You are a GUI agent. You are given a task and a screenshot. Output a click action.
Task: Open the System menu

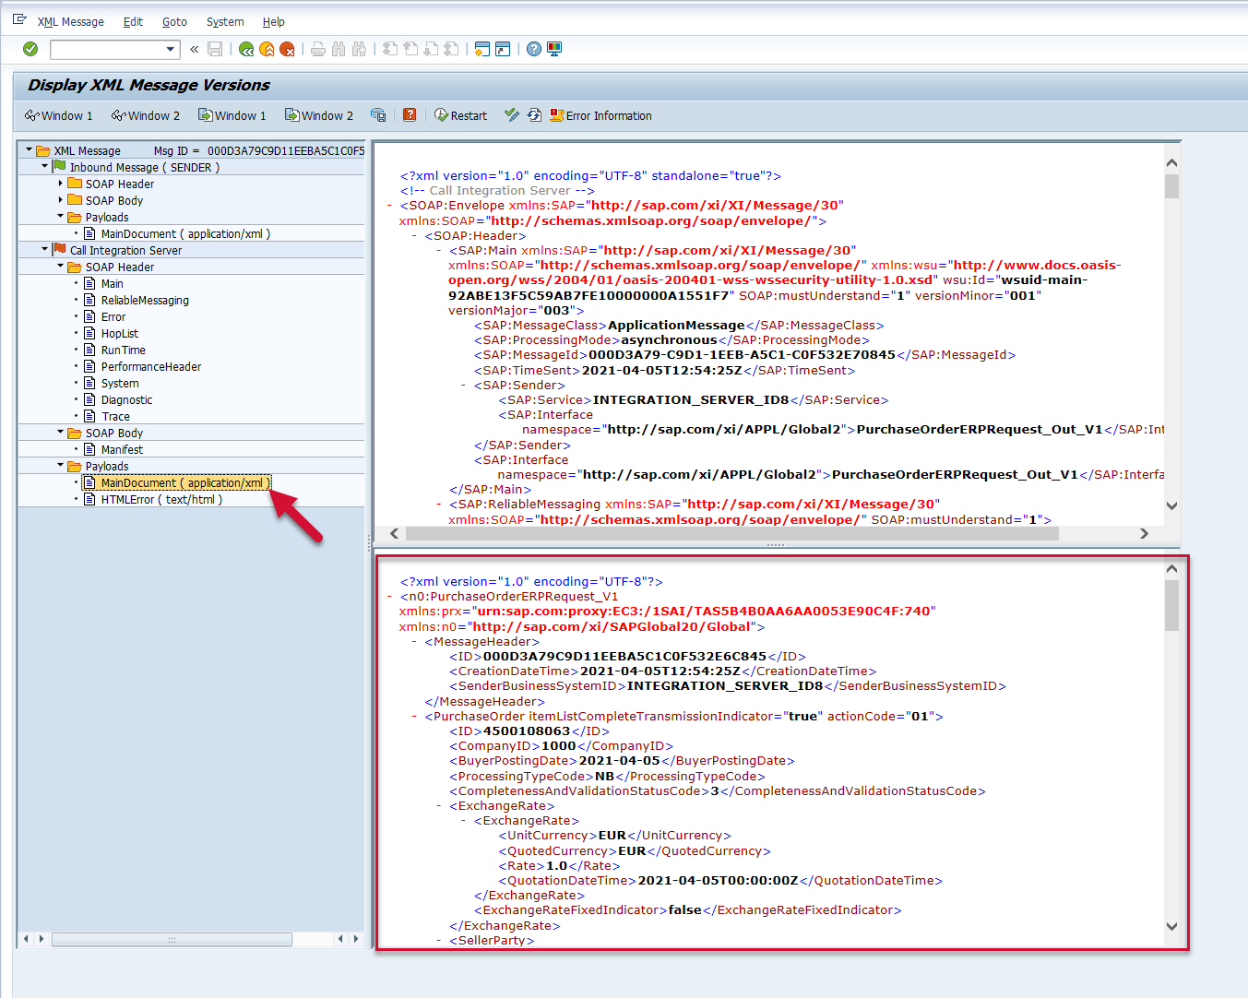click(225, 21)
